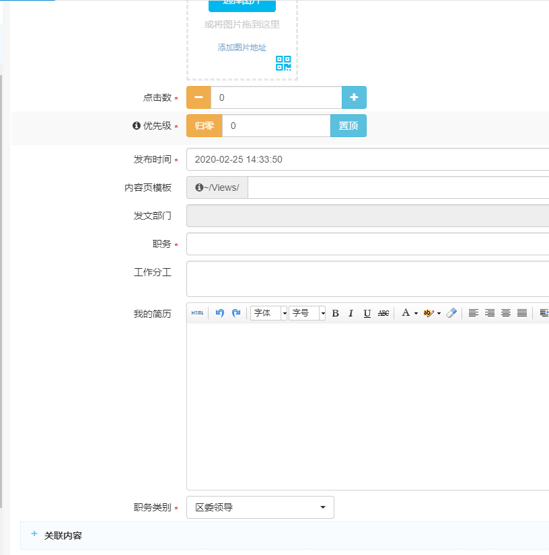Open the 字号 font size dropdown
Viewport: 549px width, 555px height.
[x=307, y=313]
